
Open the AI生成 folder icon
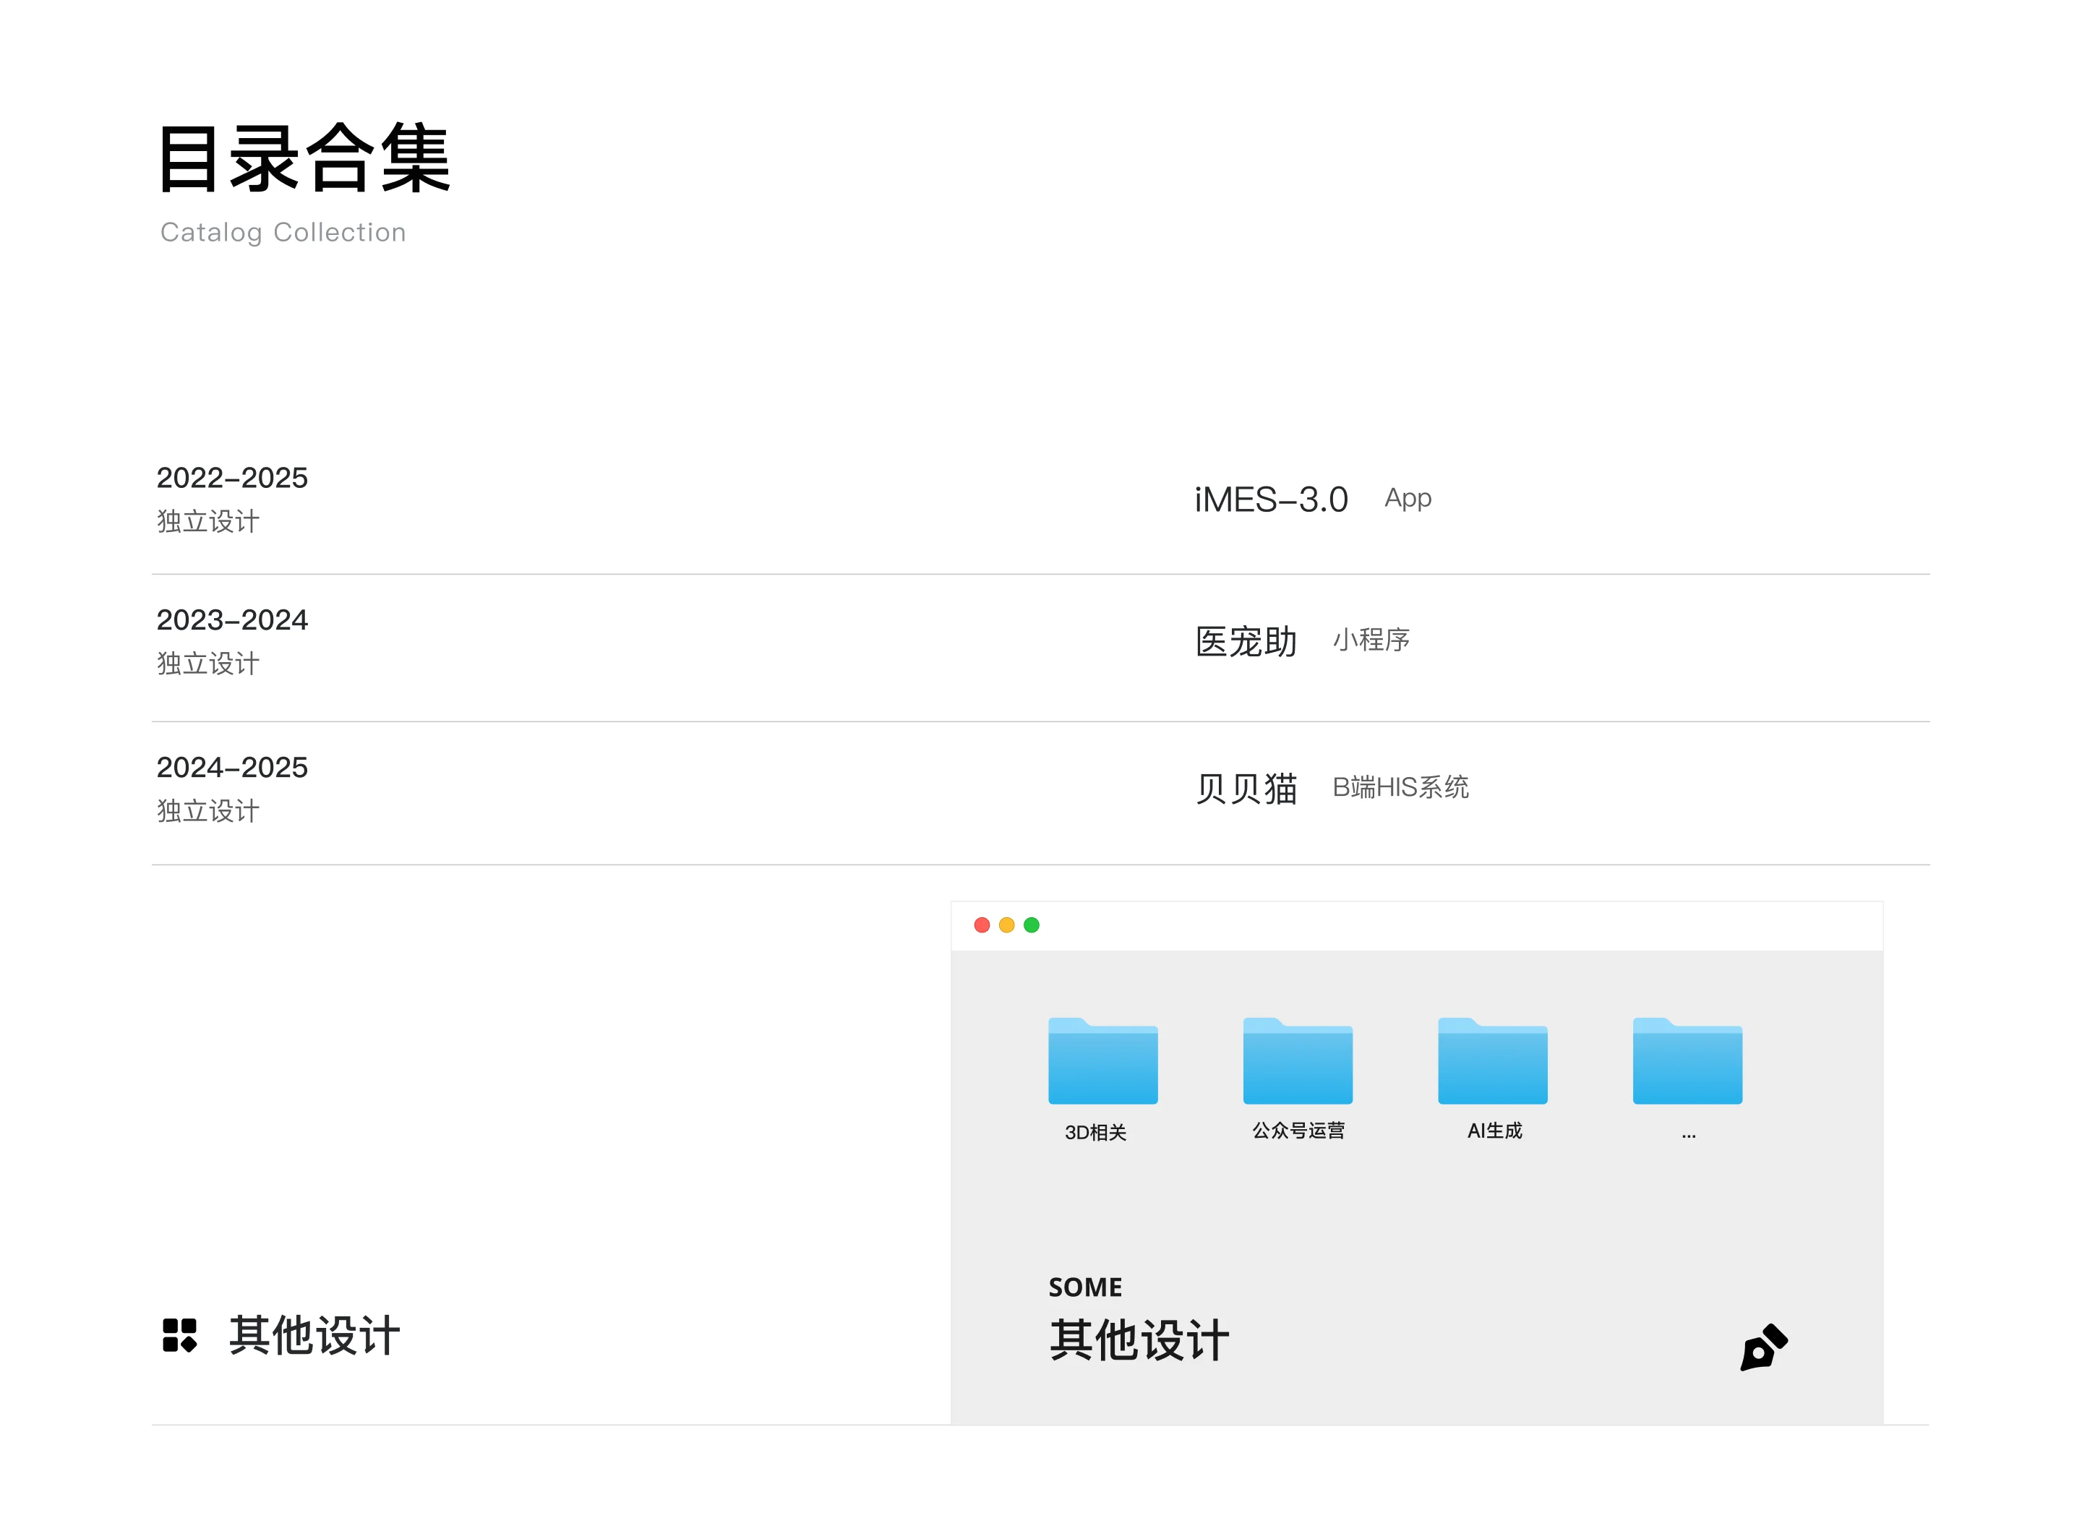[1492, 1061]
